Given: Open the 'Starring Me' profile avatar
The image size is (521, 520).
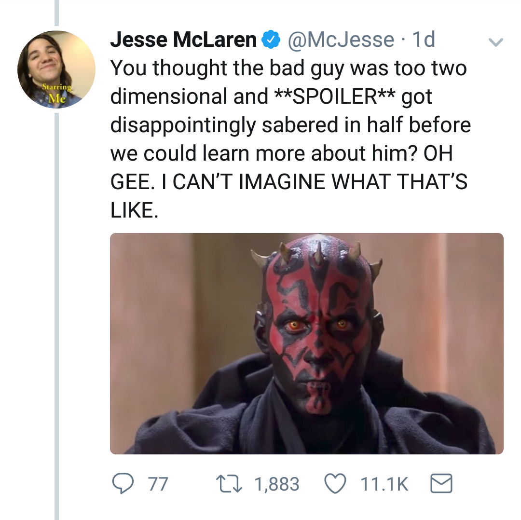Looking at the screenshot, I should coord(56,69).
